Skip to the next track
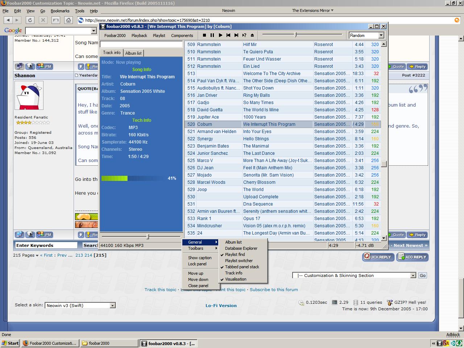The height and width of the screenshot is (348, 464). [x=236, y=35]
